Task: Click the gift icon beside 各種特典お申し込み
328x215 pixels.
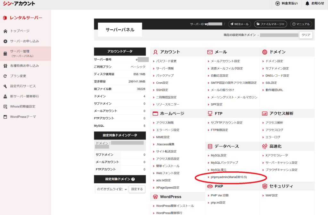Action: click(x=5, y=66)
